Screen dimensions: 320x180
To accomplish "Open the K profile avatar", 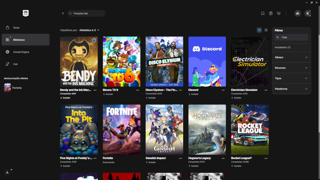I will tap(308, 13).
